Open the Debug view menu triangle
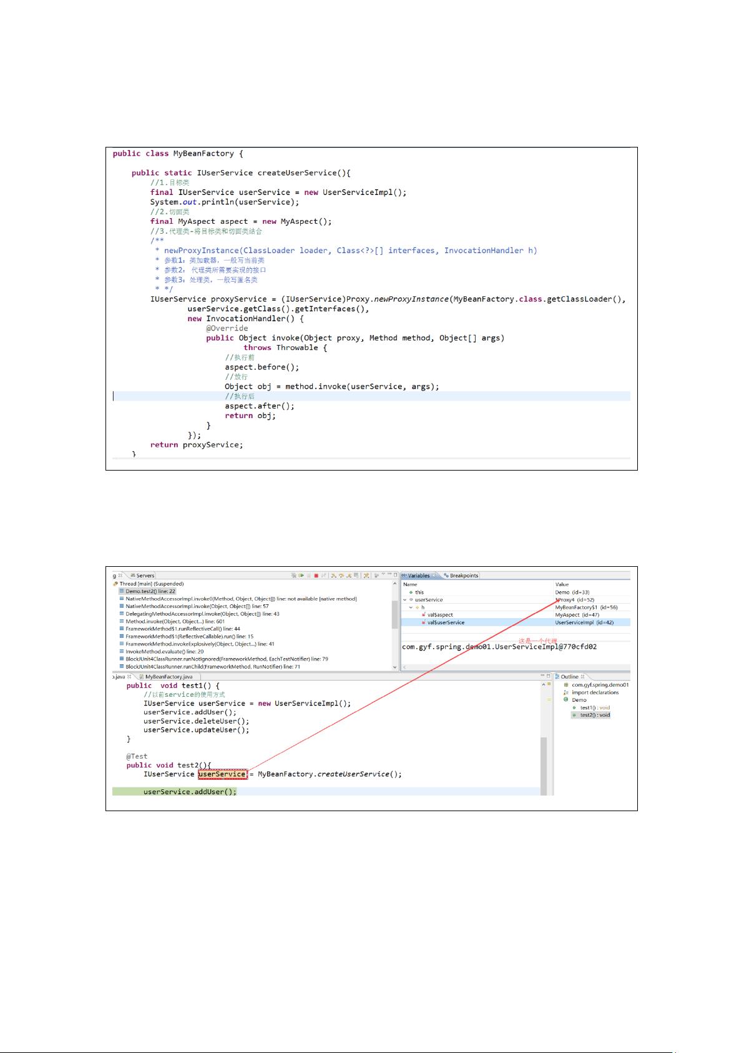 pyautogui.click(x=383, y=574)
